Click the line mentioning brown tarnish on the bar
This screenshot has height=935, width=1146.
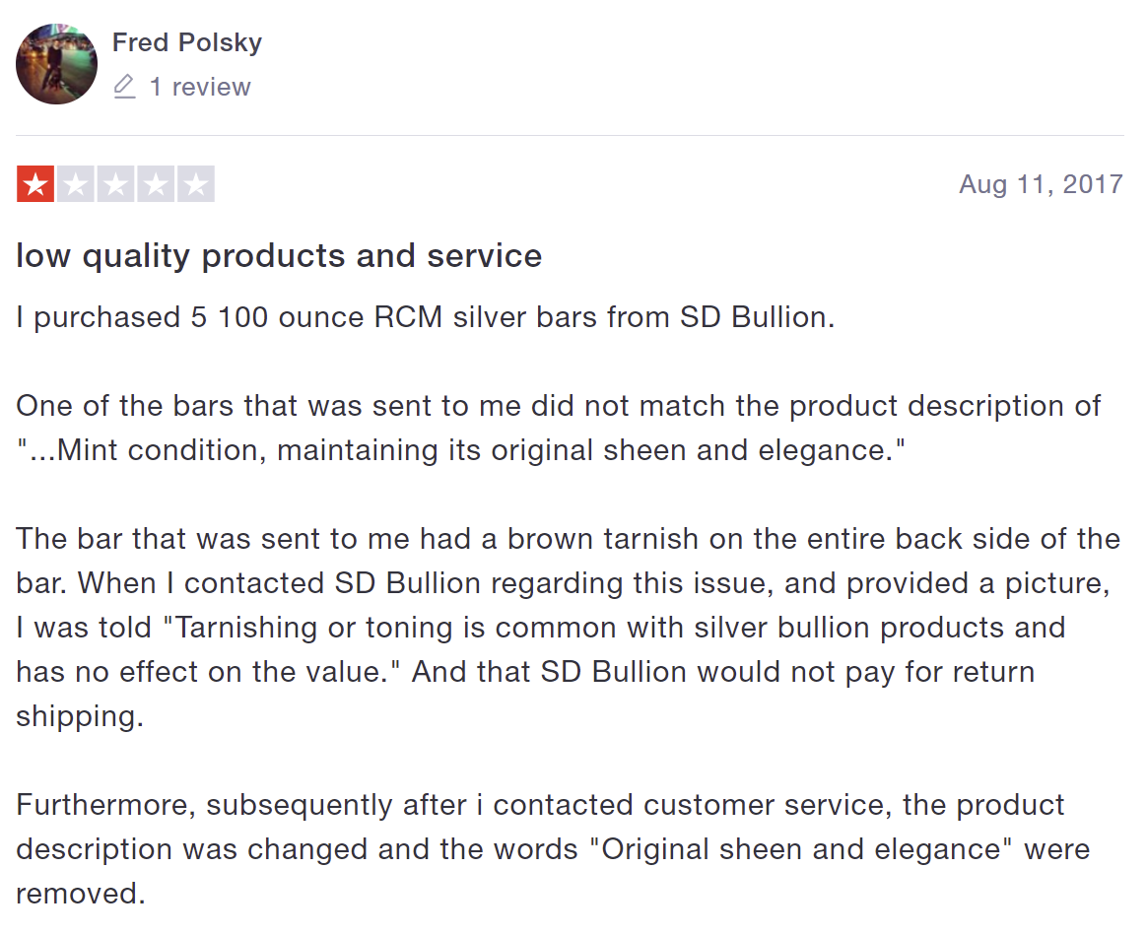(568, 539)
